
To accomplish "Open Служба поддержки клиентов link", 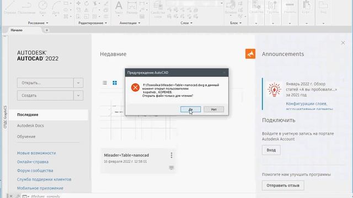I will [44, 179].
